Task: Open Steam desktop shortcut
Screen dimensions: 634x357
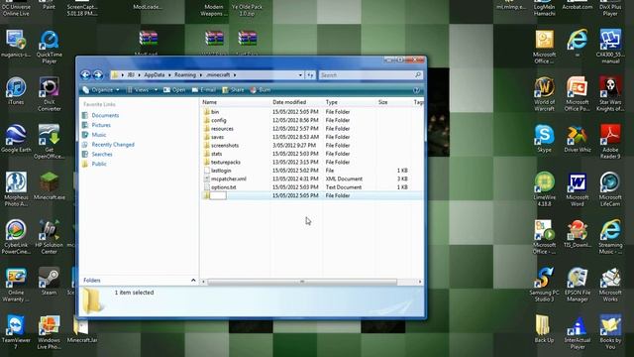Action: [49, 281]
